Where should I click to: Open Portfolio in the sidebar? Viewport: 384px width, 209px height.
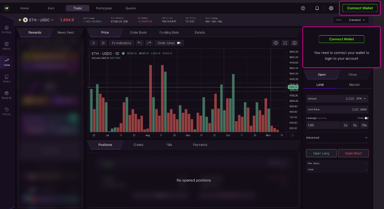click(7, 30)
